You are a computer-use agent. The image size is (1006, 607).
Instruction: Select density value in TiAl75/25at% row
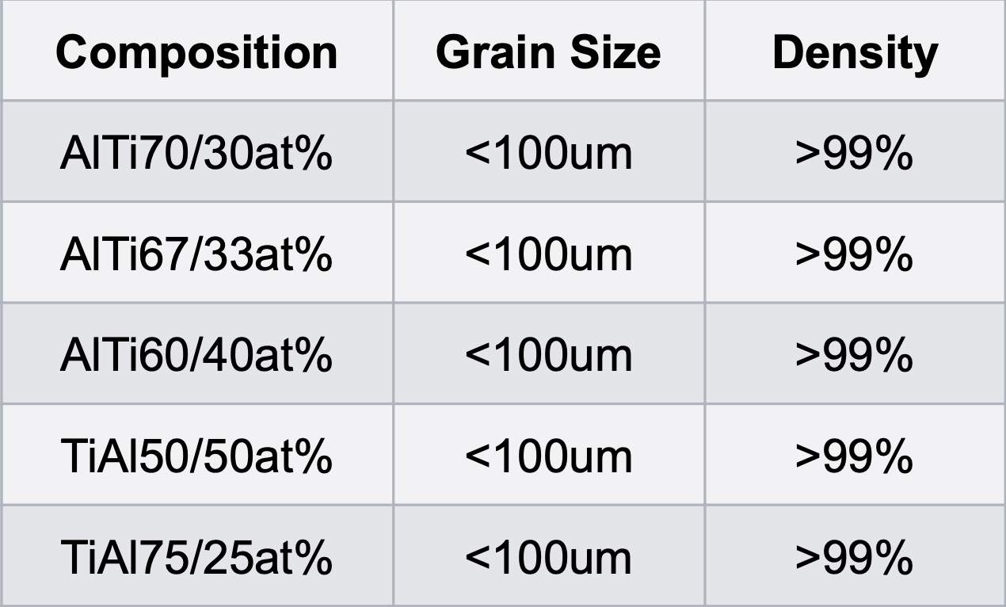click(855, 557)
